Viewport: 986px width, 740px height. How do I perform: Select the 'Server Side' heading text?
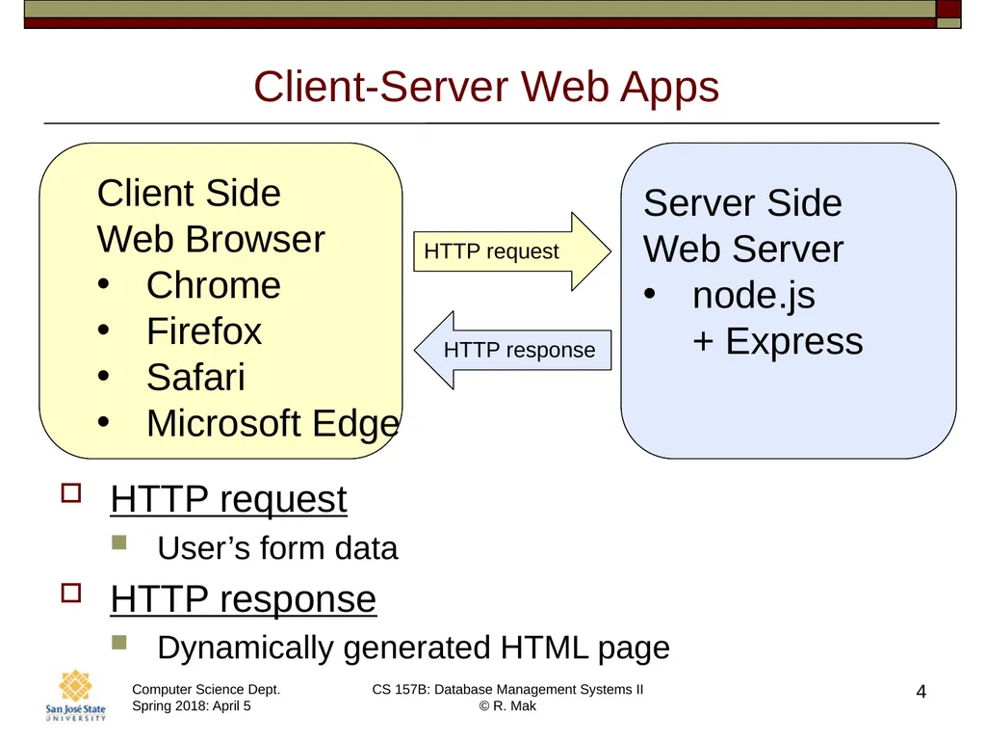pyautogui.click(x=742, y=203)
